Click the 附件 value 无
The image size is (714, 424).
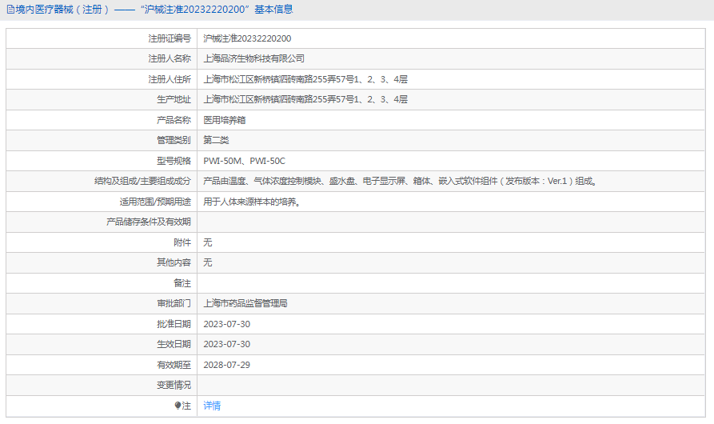pyautogui.click(x=208, y=242)
